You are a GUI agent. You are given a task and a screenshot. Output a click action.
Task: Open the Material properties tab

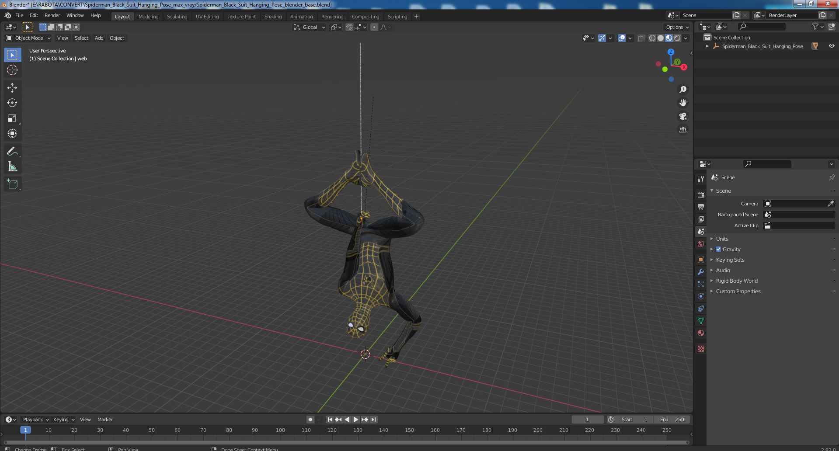coord(701,333)
